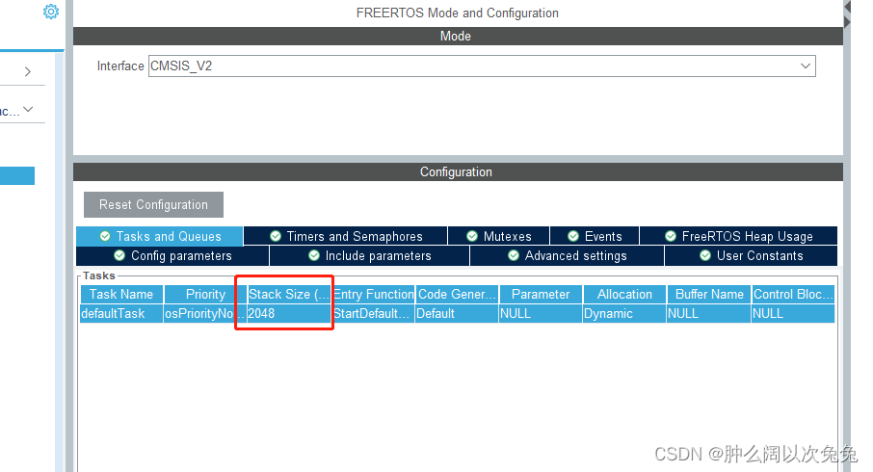Click the green check icon on Mutexes
The image size is (873, 472).
click(x=472, y=236)
